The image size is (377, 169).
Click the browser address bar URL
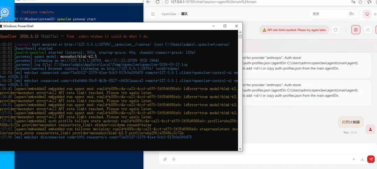pyautogui.click(x=214, y=2)
